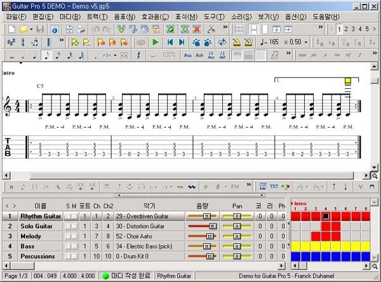Viewport: 381px width, 282px height.
Task: Toggle solo for Rhythm Guitar track
Action: [x=68, y=217]
